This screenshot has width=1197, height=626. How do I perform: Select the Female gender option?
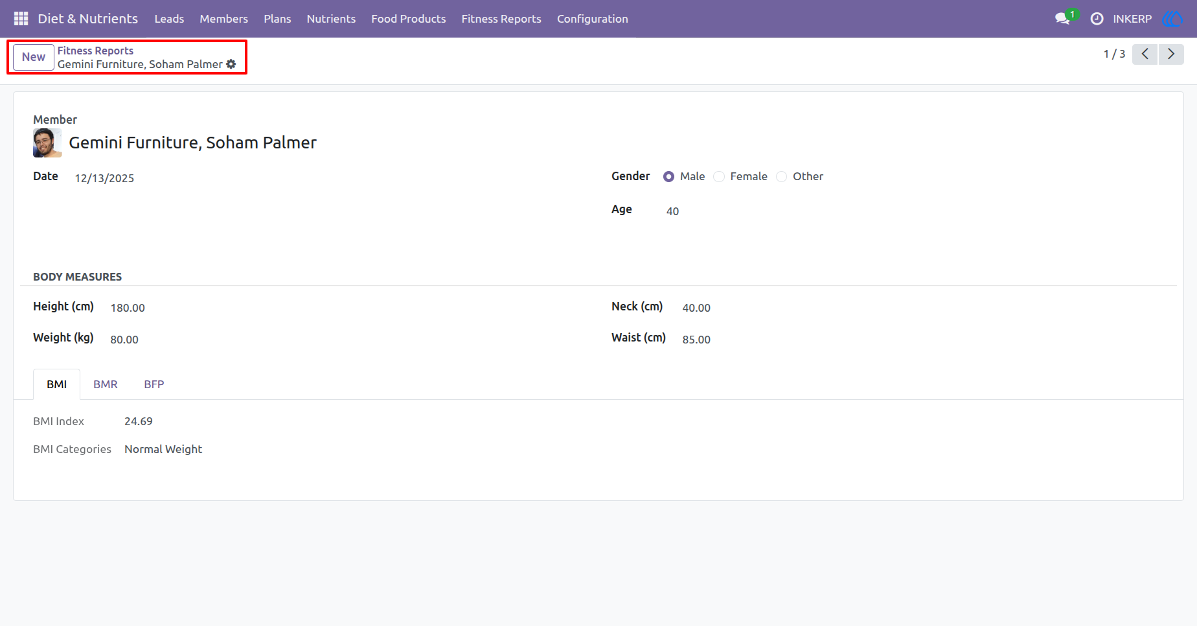point(719,177)
